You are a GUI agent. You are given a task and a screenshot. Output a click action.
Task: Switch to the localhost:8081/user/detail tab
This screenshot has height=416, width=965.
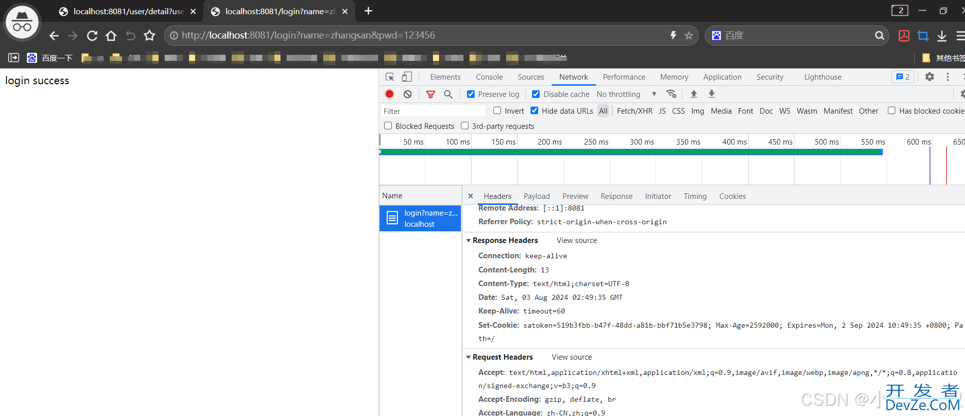127,11
